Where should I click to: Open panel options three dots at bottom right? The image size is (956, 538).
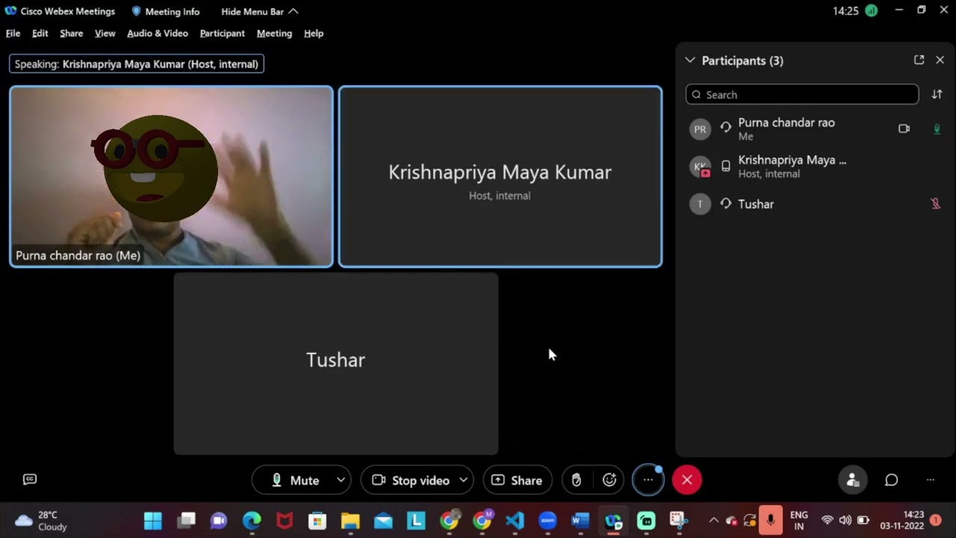coord(931,480)
